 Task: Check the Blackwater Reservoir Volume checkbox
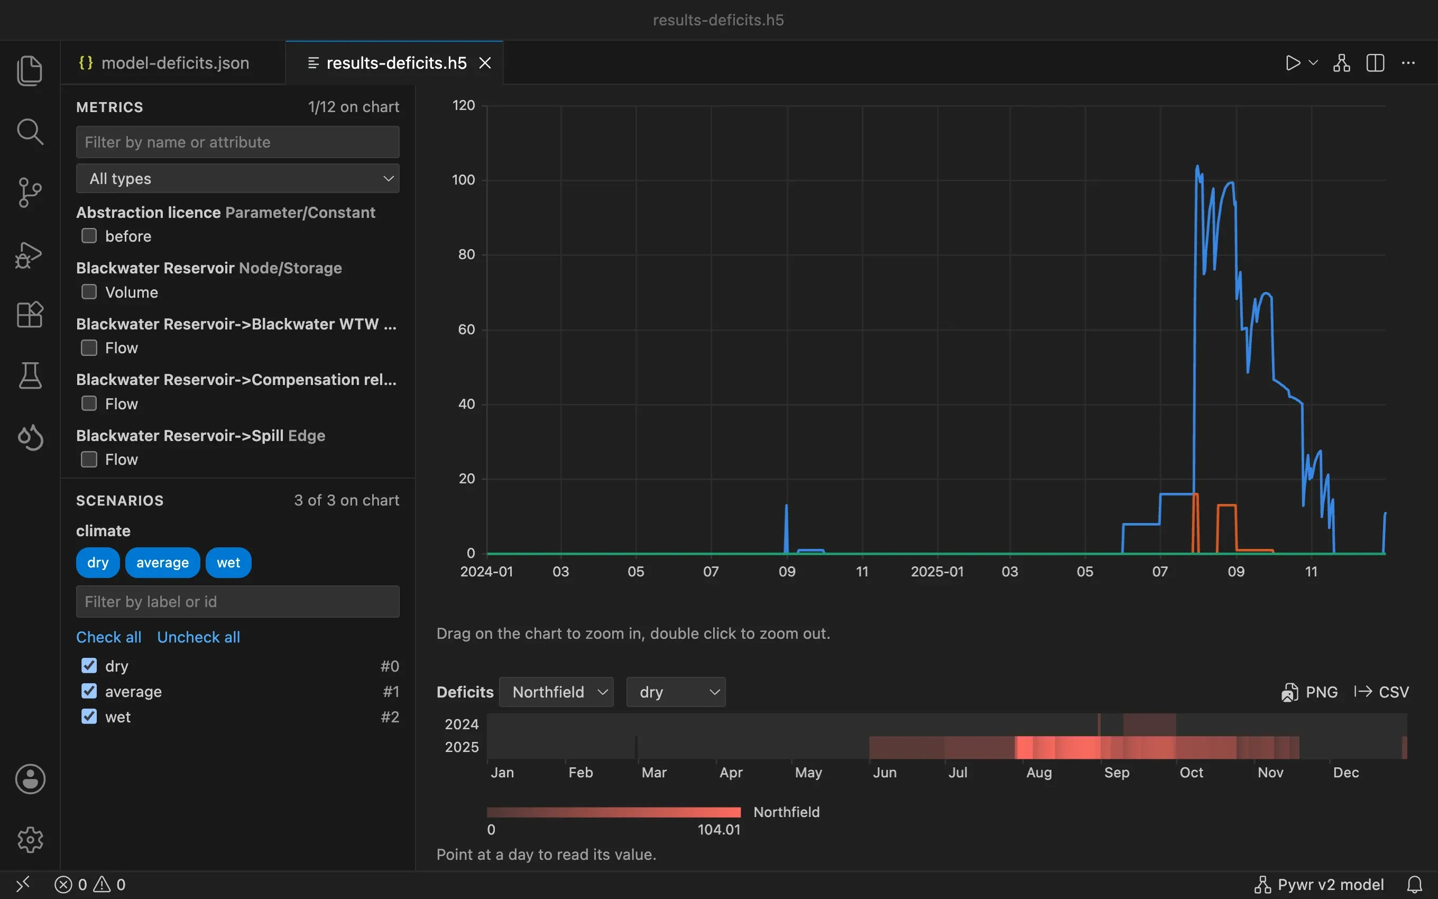click(89, 292)
